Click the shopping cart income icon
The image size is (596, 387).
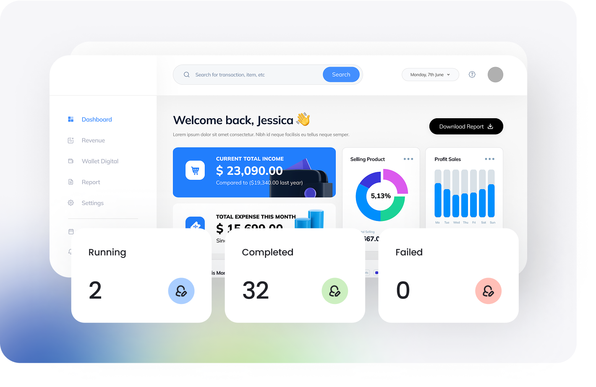[x=195, y=171]
